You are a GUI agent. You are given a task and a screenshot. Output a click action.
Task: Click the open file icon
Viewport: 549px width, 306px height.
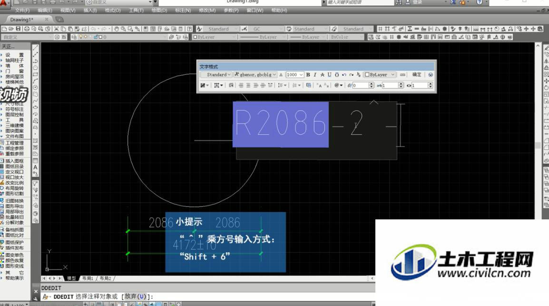point(11,29)
